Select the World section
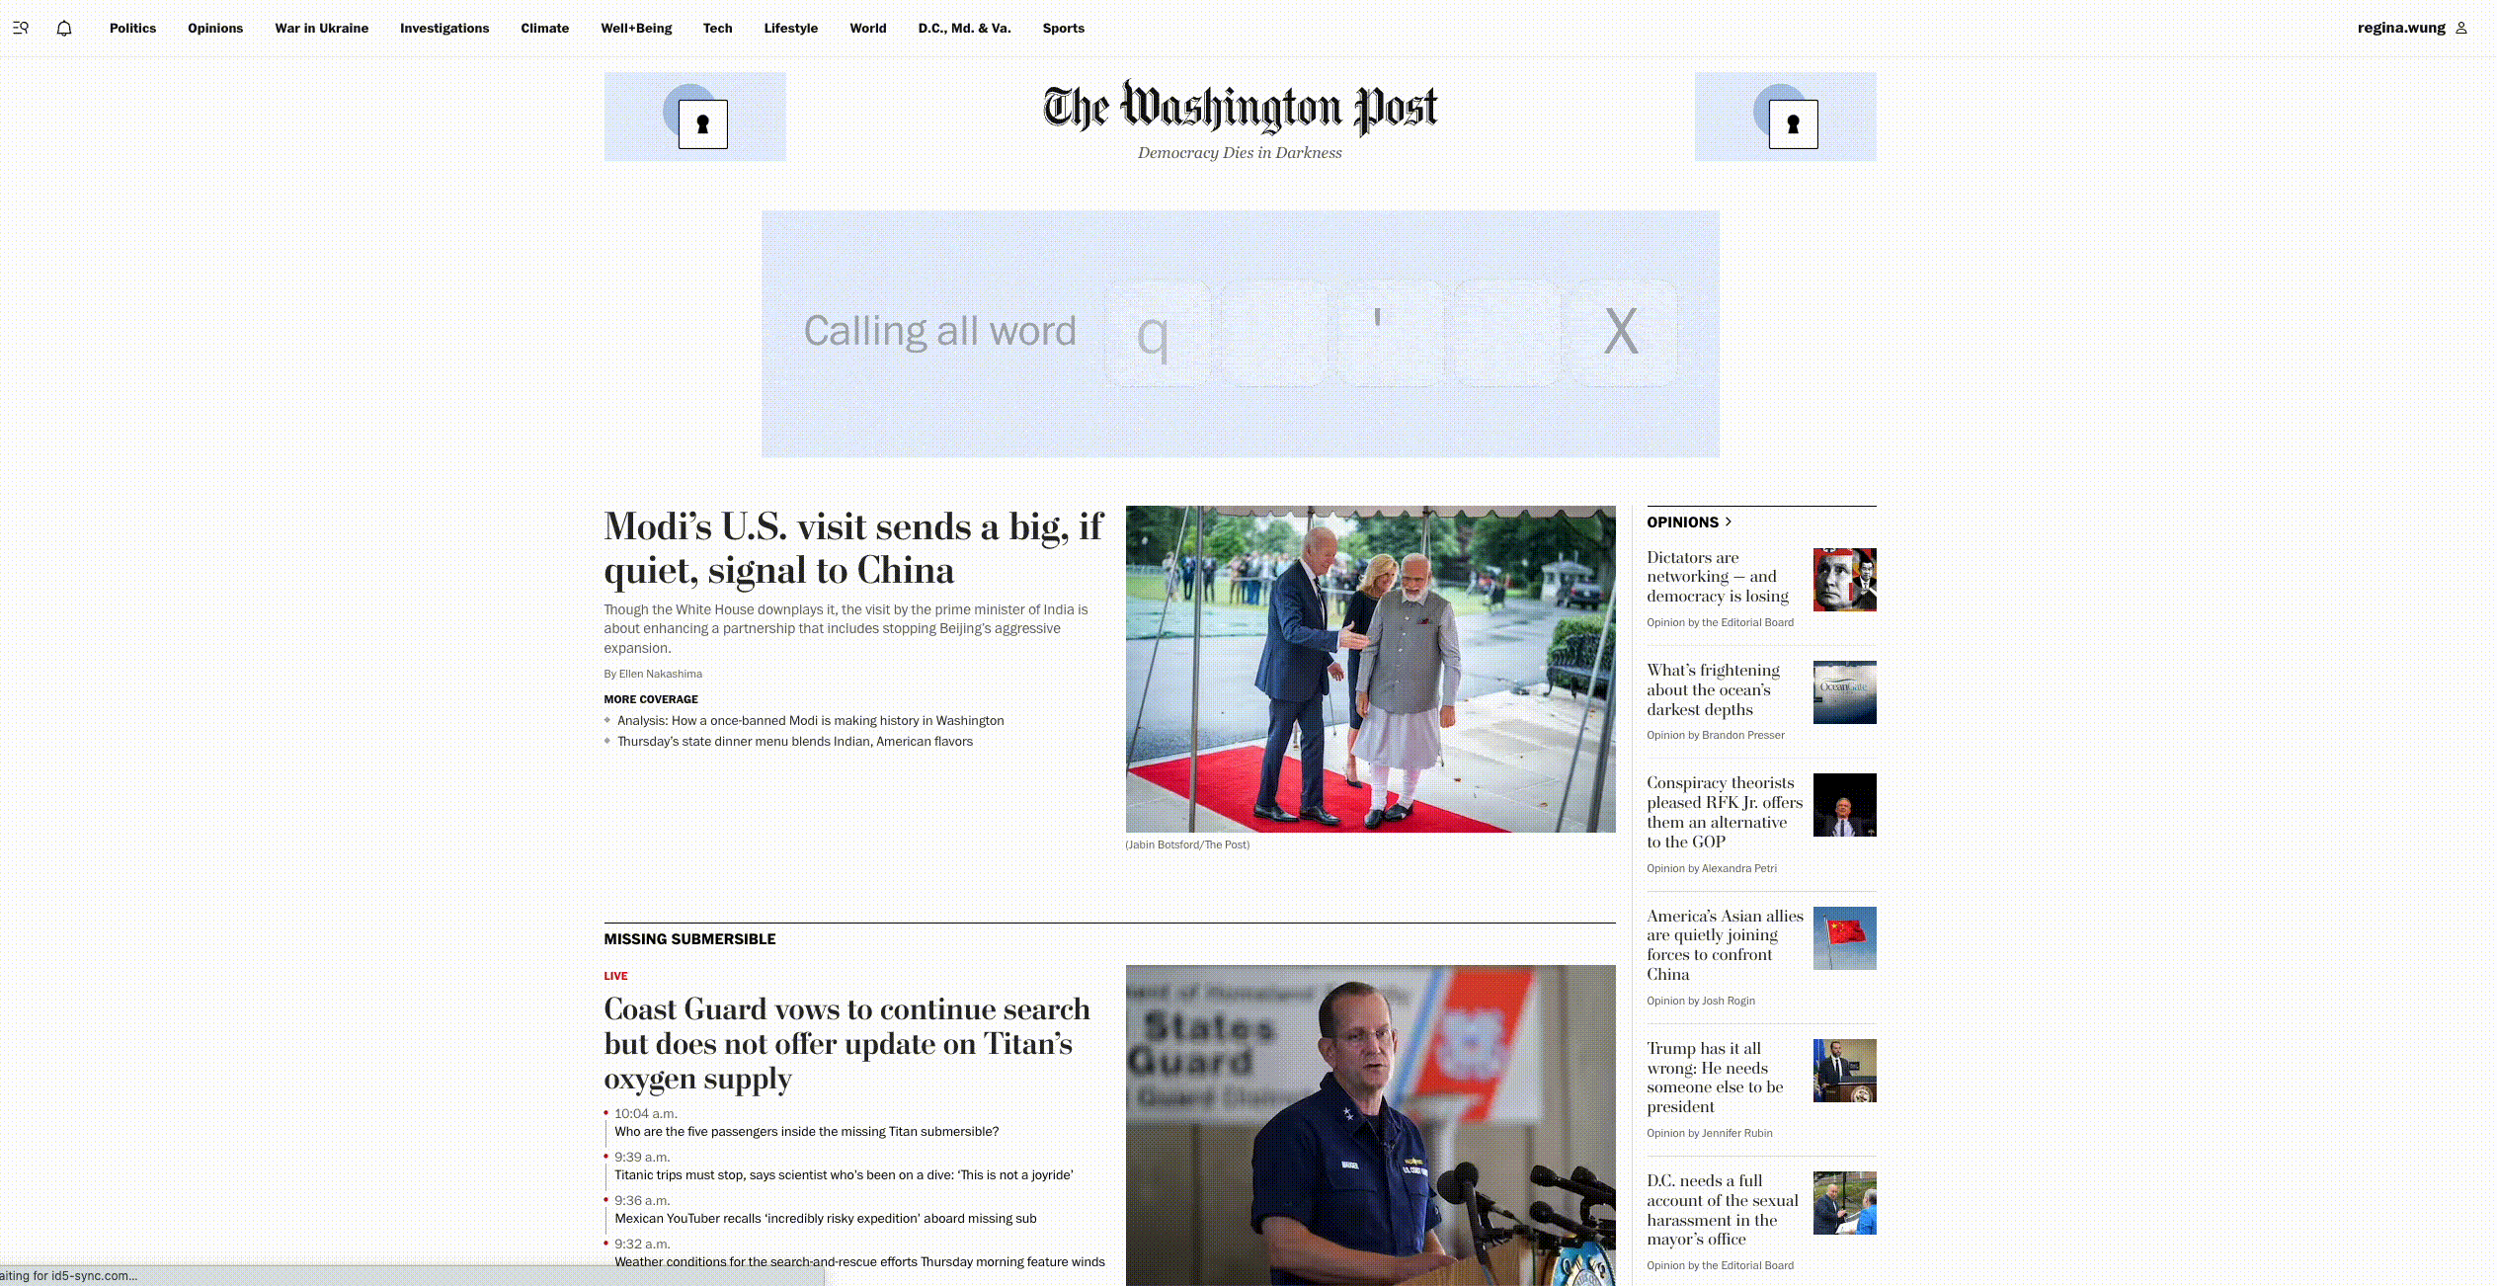The width and height of the screenshot is (2497, 1286). 868,28
